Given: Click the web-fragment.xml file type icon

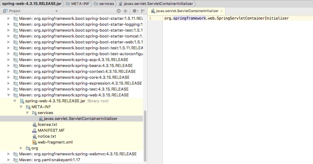Looking at the screenshot, I should point(34,142).
